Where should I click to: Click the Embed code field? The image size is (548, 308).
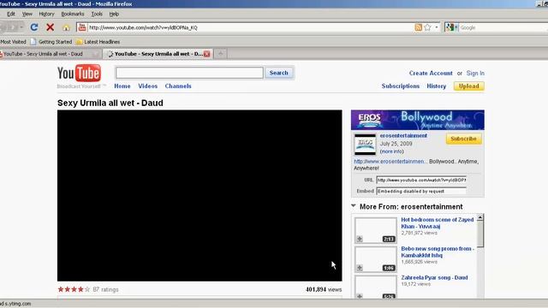(421, 191)
